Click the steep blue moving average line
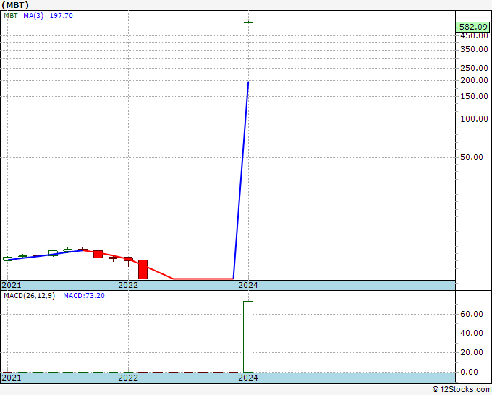492x395 pixels. (241, 180)
